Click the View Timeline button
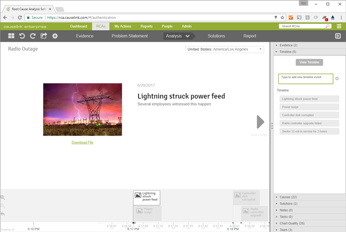Viewport: 346px width, 232px height. (x=309, y=62)
